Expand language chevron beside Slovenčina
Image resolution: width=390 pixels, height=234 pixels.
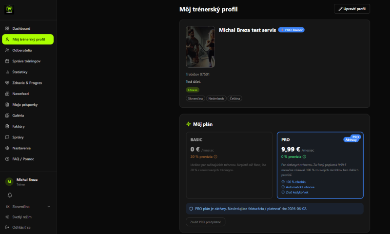tap(49, 207)
